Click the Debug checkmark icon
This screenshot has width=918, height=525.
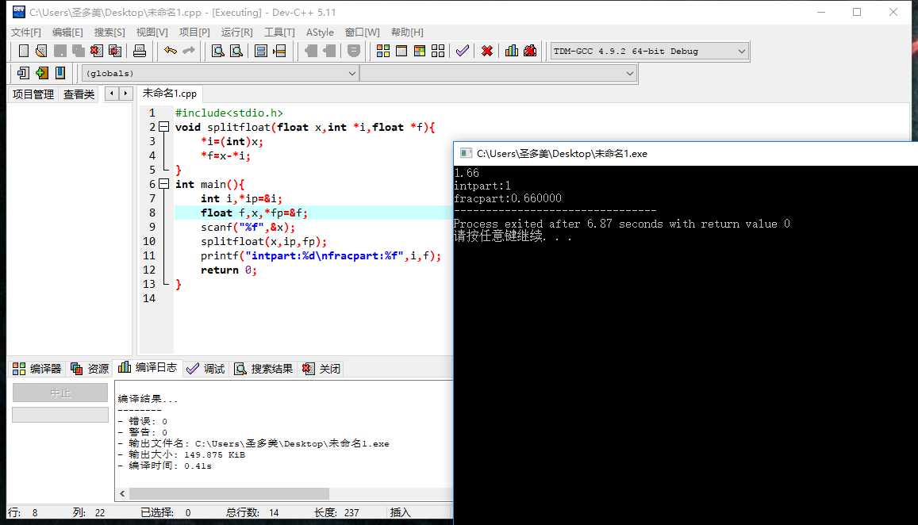click(x=462, y=51)
